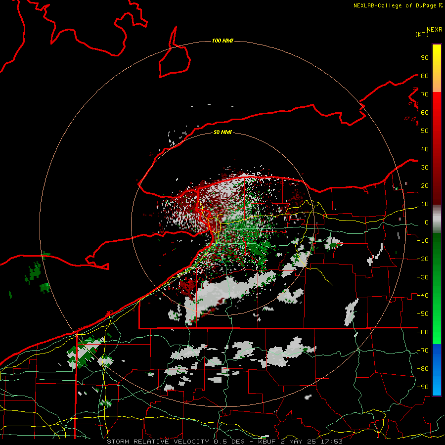This screenshot has width=445, height=445.
Task: Click the -80 value on velocity scale
Action: pyautogui.click(x=423, y=369)
